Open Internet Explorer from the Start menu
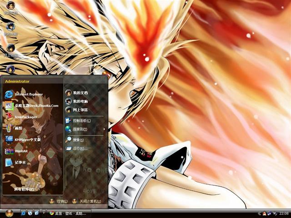The image size is (291, 218). click(x=24, y=94)
